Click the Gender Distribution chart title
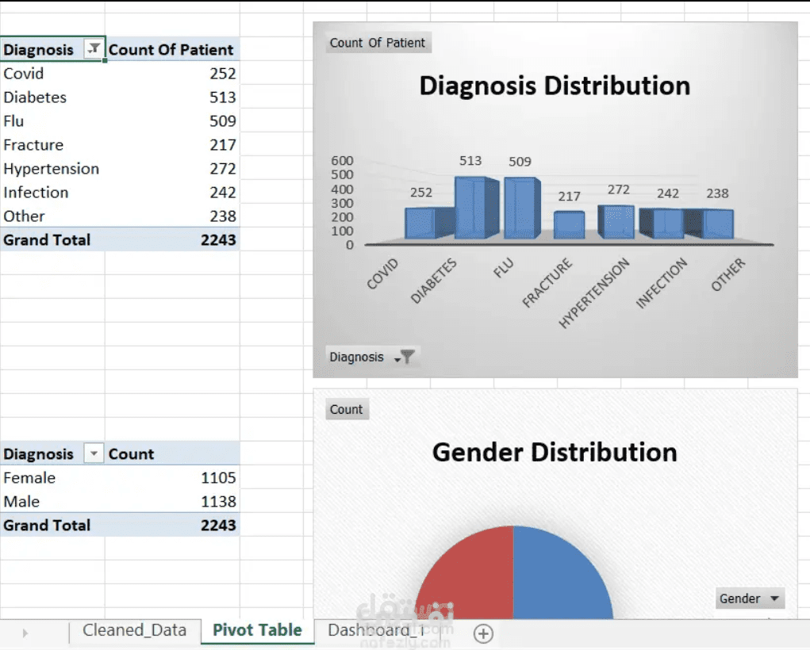This screenshot has height=650, width=810. (x=555, y=453)
